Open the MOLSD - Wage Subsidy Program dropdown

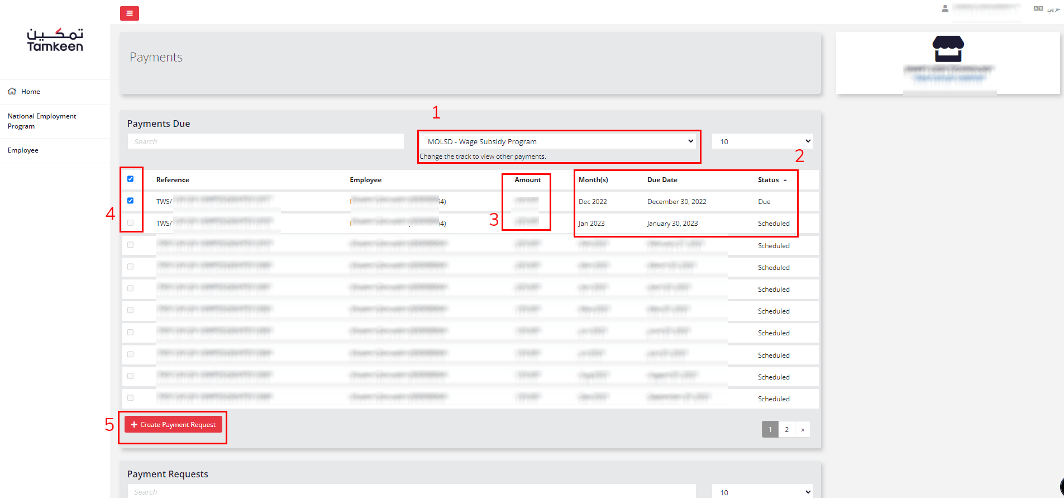point(559,141)
